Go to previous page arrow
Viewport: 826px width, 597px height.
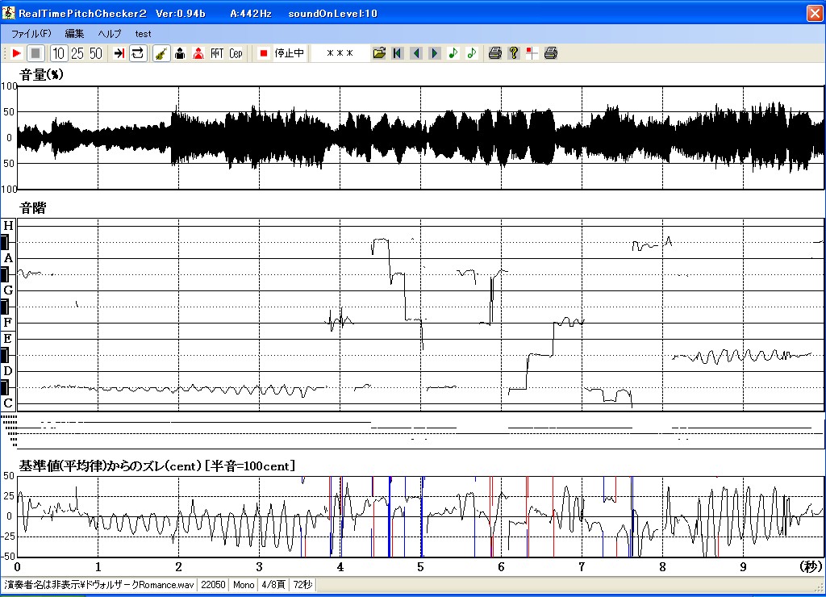[x=416, y=53]
